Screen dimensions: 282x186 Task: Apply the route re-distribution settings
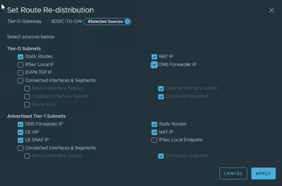point(263,173)
